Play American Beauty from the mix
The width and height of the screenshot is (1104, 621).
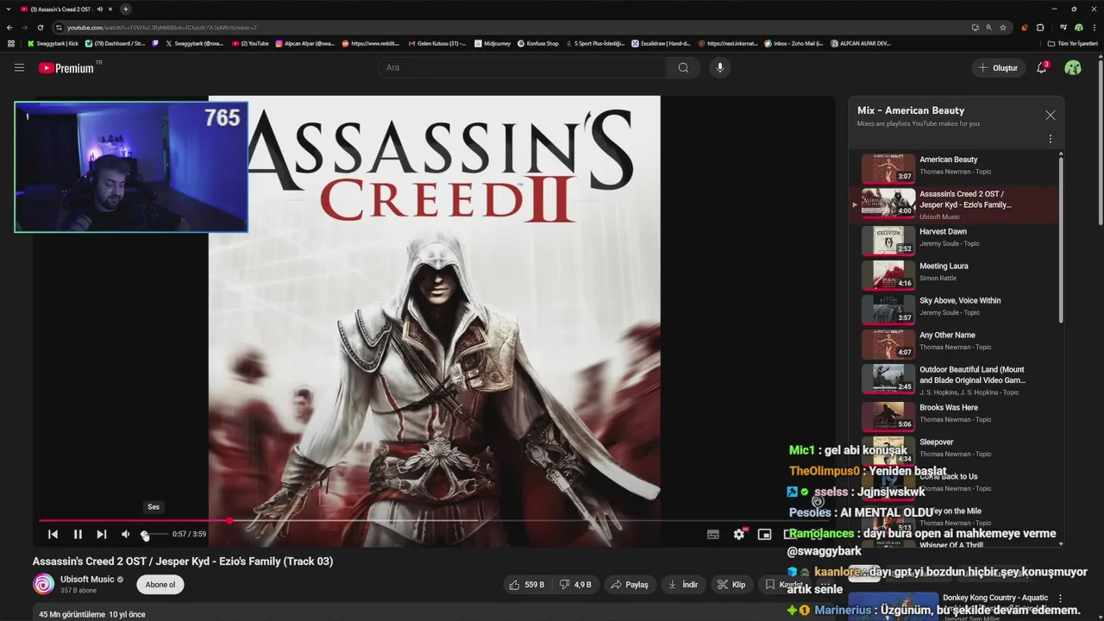[953, 167]
